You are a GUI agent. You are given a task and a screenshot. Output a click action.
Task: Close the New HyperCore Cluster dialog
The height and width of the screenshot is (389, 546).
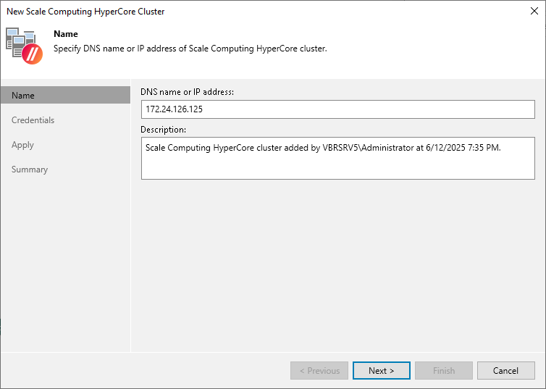pyautogui.click(x=534, y=12)
